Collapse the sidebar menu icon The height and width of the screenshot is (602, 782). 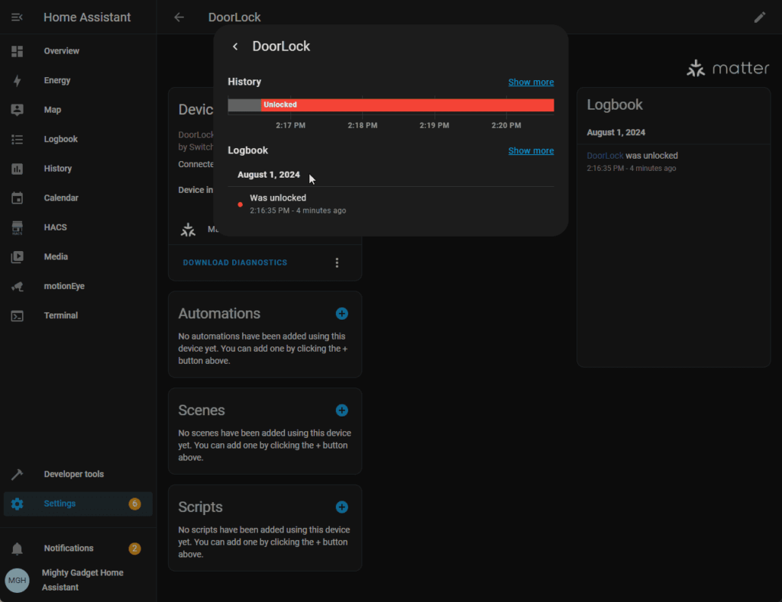(17, 17)
